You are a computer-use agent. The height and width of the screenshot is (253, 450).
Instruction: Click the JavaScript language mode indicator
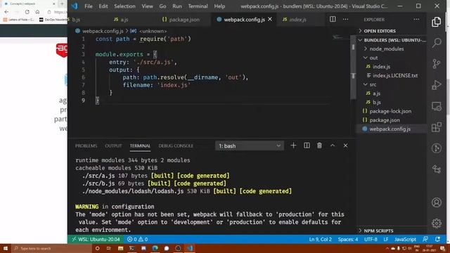tap(405, 239)
